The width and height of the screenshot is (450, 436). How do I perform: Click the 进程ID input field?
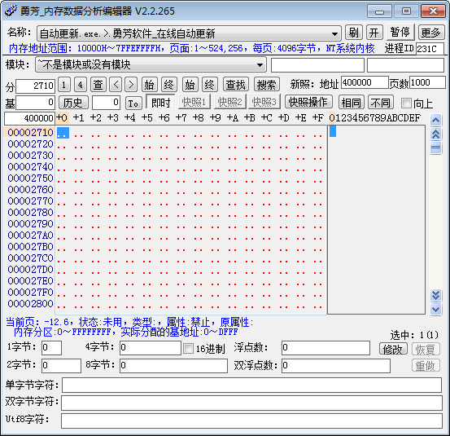430,49
